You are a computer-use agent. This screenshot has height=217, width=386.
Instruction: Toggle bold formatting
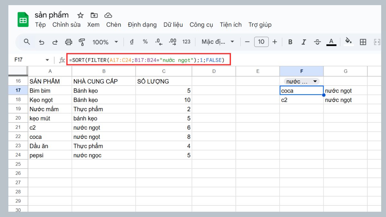(x=290, y=42)
